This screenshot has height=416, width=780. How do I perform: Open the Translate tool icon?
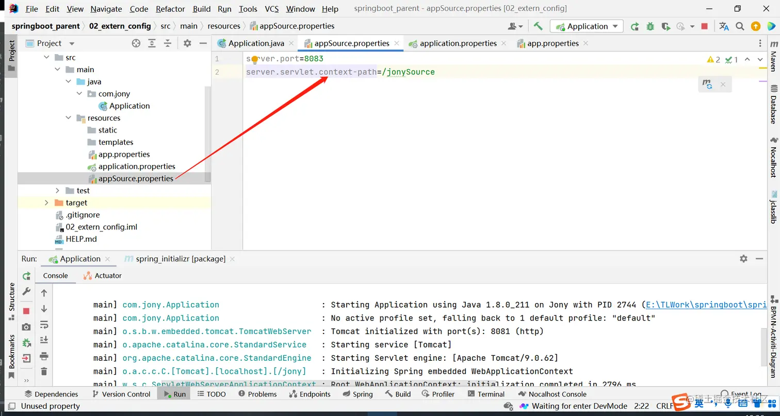tap(724, 26)
